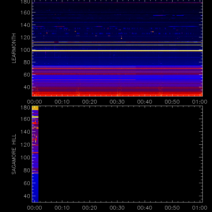The image size is (212, 212).
Task: Click 00:00 time label under Sagamore Hill plot
Action: coord(34,208)
